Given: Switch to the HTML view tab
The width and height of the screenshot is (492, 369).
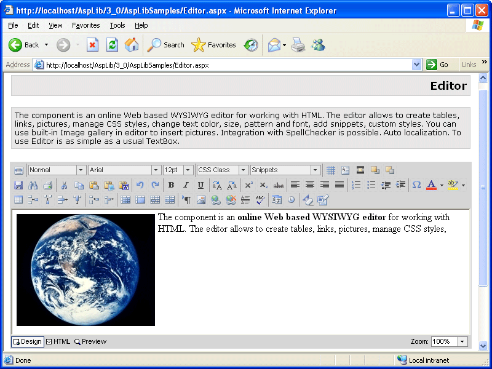Looking at the screenshot, I should 58,342.
